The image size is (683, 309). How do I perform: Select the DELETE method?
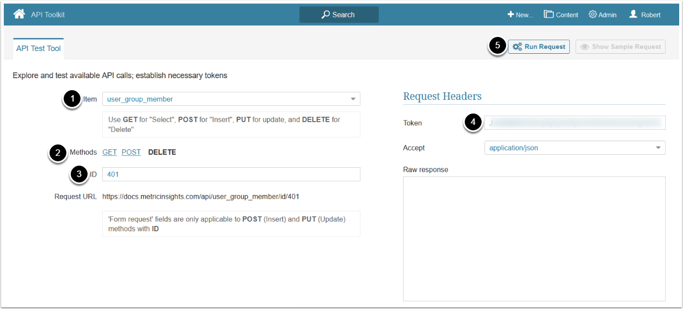tap(162, 152)
